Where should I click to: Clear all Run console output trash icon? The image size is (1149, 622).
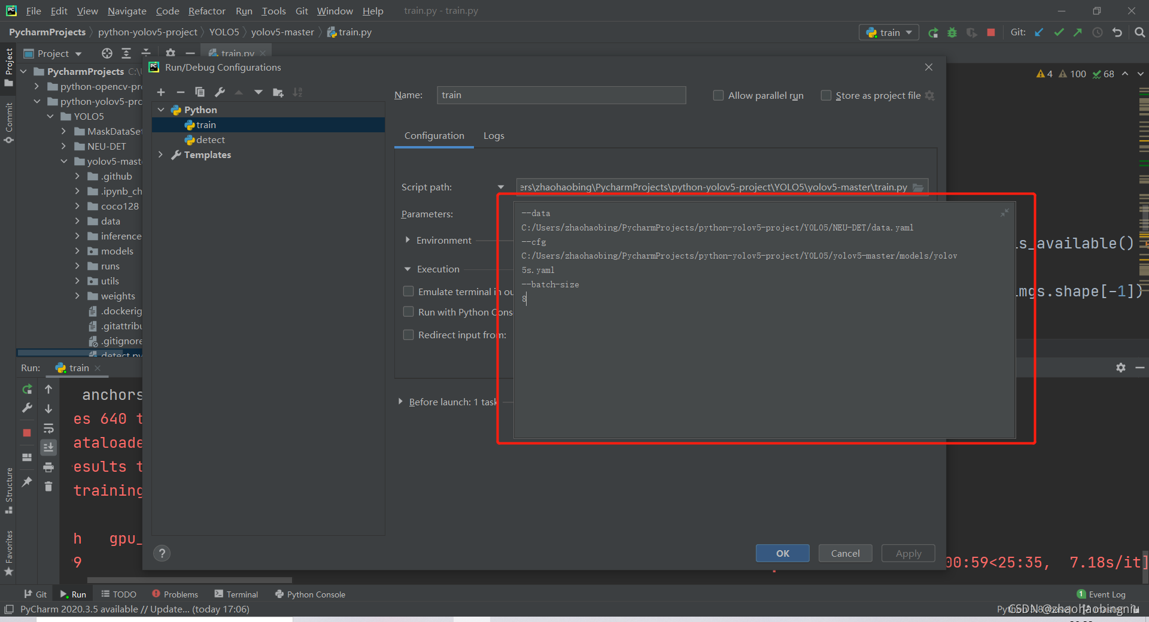48,486
